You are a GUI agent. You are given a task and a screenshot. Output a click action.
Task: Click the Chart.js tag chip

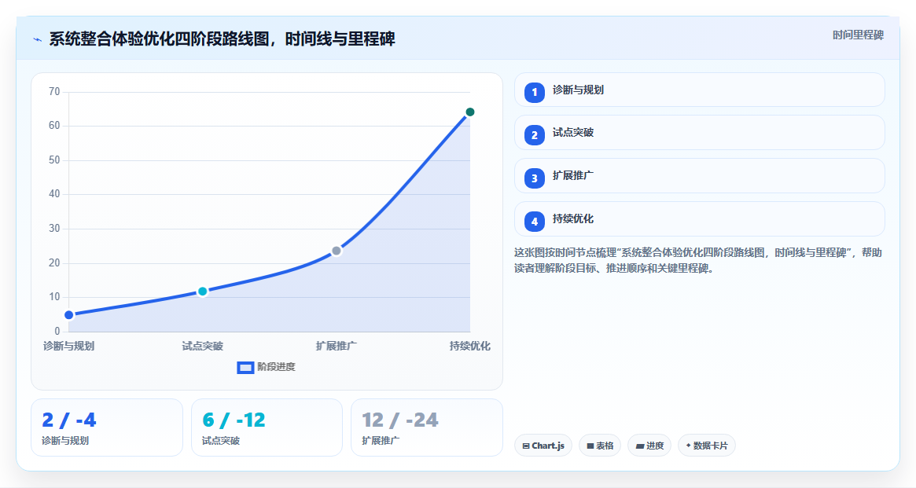[x=543, y=446]
